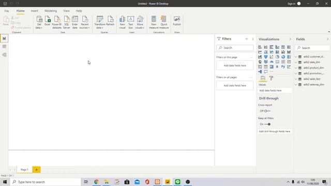Collapse the Fields pane chevron

tap(327, 39)
